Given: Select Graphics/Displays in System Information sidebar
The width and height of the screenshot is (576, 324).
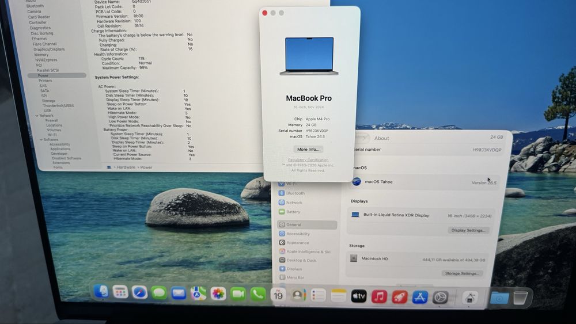Looking at the screenshot, I should pyautogui.click(x=49, y=49).
